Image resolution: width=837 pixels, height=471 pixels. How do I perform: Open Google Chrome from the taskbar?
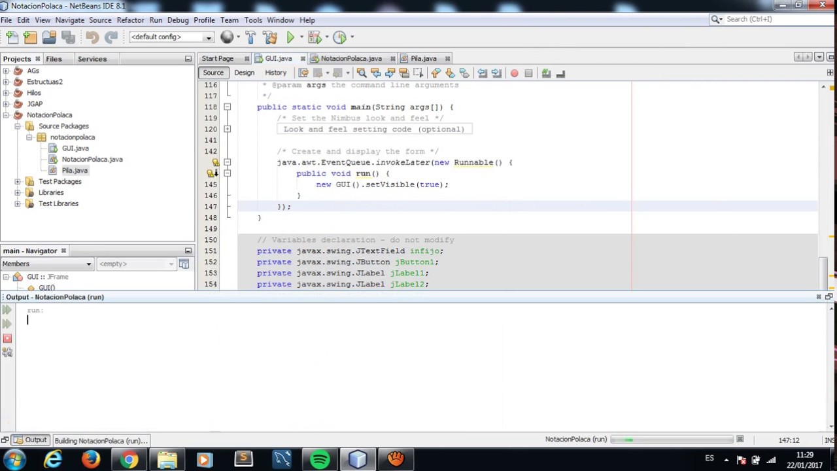point(129,459)
